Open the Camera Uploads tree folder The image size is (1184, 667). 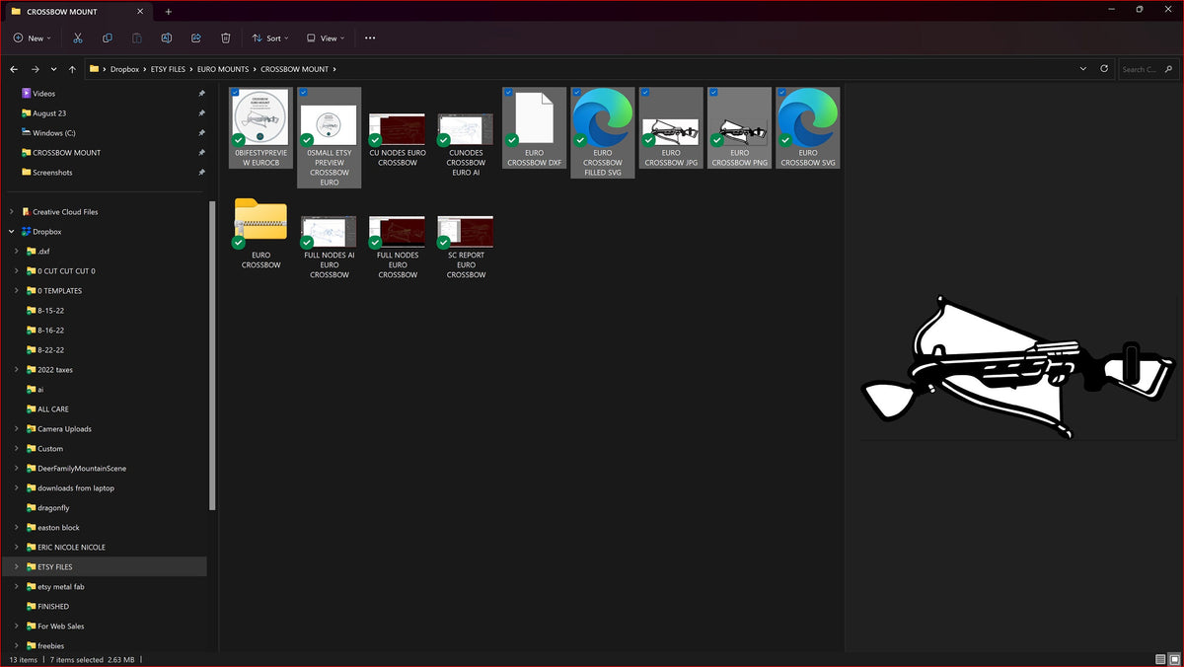click(x=64, y=429)
